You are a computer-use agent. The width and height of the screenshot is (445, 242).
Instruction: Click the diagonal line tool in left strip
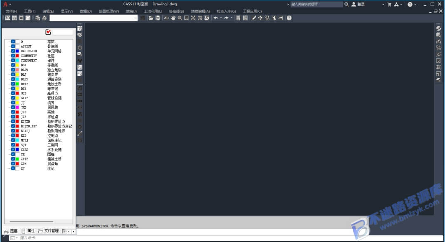pos(80,133)
